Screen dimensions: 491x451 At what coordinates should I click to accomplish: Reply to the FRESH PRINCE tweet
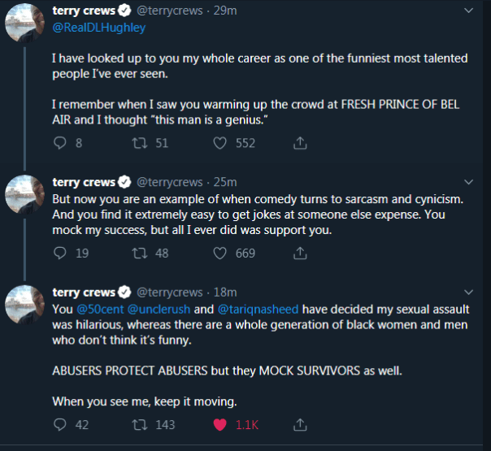59,143
